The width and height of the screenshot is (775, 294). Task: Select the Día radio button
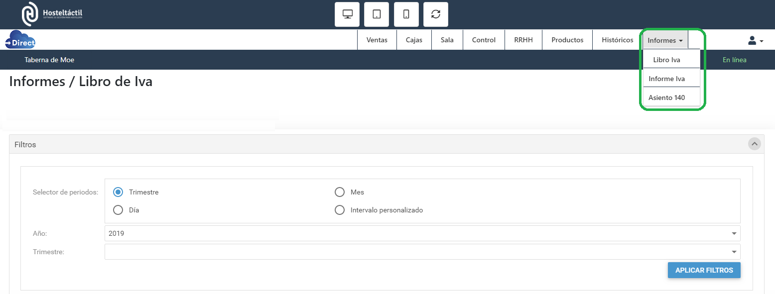click(118, 210)
